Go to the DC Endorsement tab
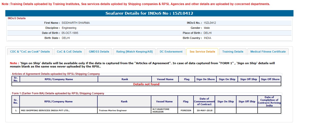This screenshot has width=324, height=139. 171,52
